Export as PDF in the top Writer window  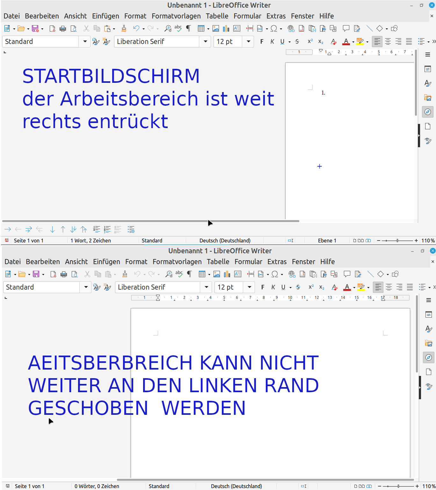[x=52, y=29]
